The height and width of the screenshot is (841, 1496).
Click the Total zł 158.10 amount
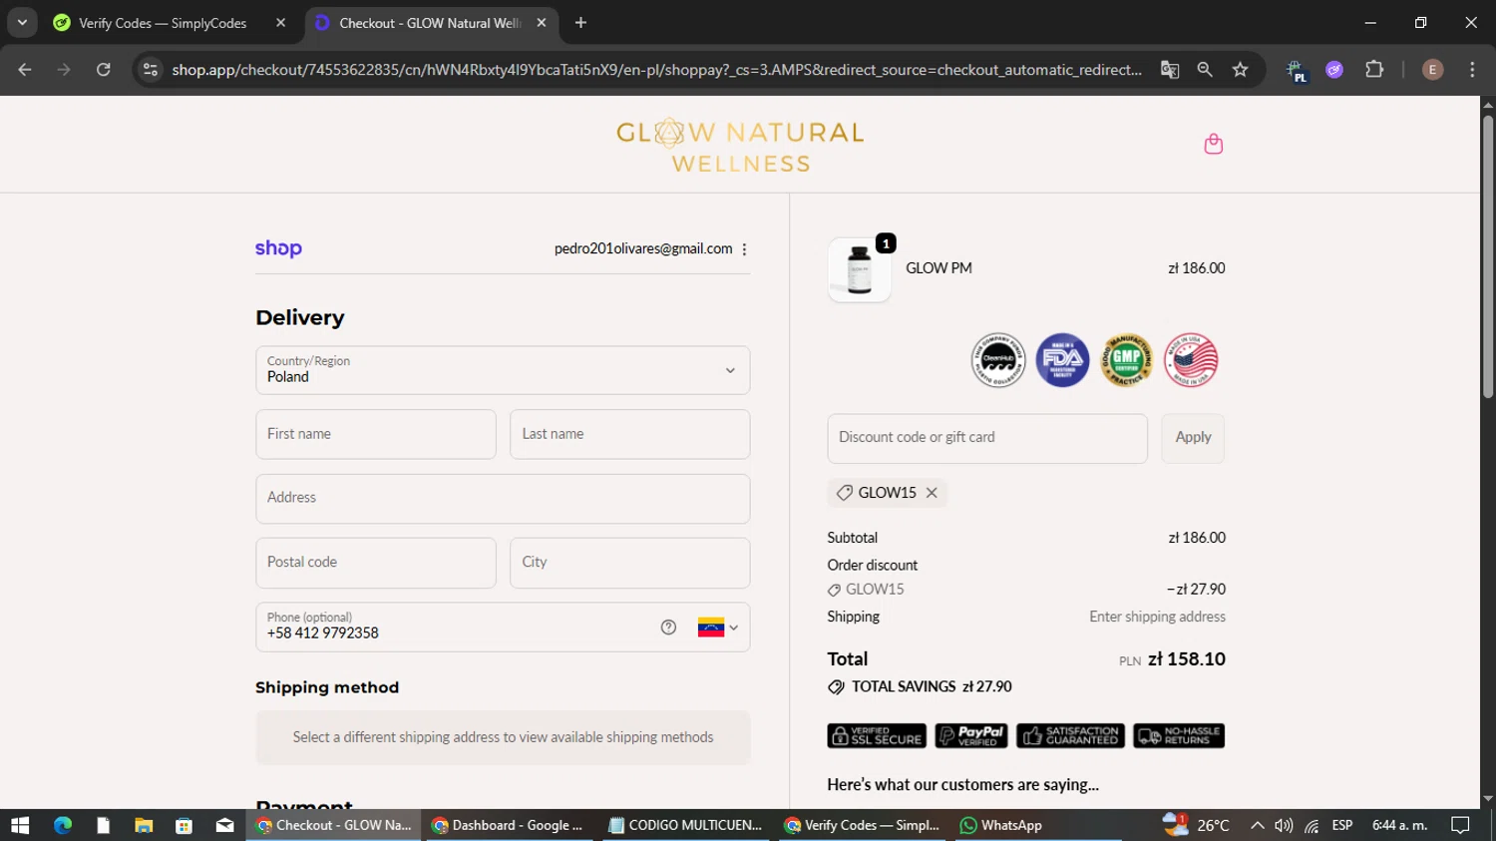(1187, 659)
